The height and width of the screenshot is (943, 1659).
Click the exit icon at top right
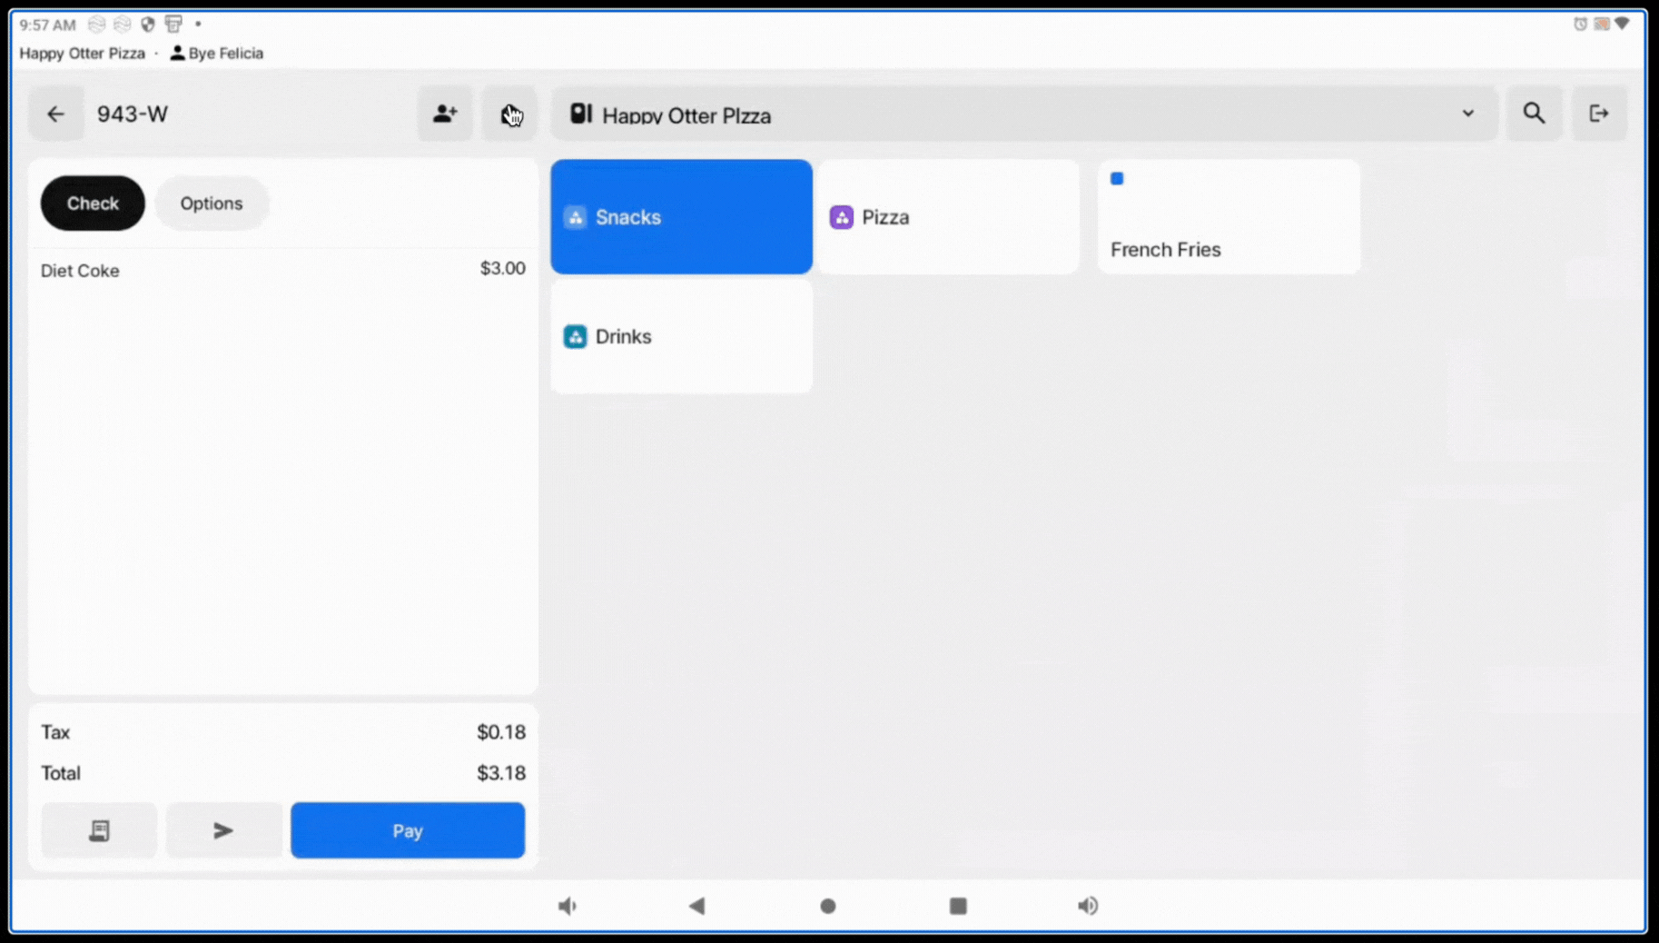[x=1599, y=114]
